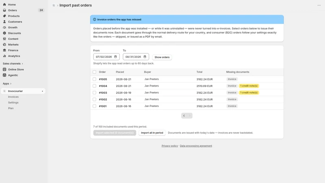Image resolution: width=325 pixels, height=183 pixels.
Task: Open the Privacy policy link
Action: point(170,146)
